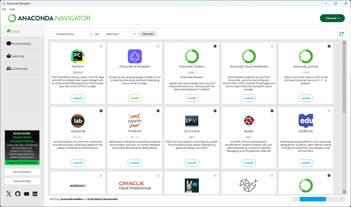Click the Spyder application logo
The height and width of the screenshot is (207, 351).
click(249, 121)
